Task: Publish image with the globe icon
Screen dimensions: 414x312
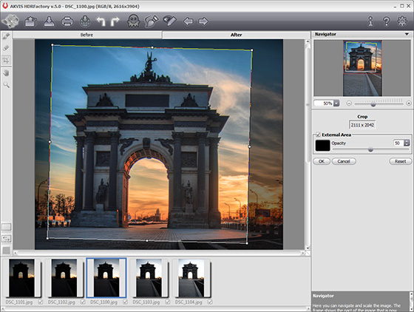Action: coord(85,21)
